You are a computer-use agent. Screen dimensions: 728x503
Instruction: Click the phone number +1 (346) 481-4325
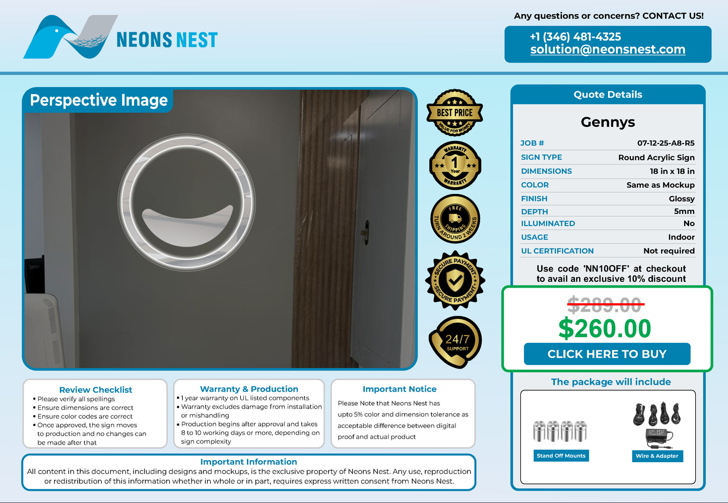coord(575,37)
